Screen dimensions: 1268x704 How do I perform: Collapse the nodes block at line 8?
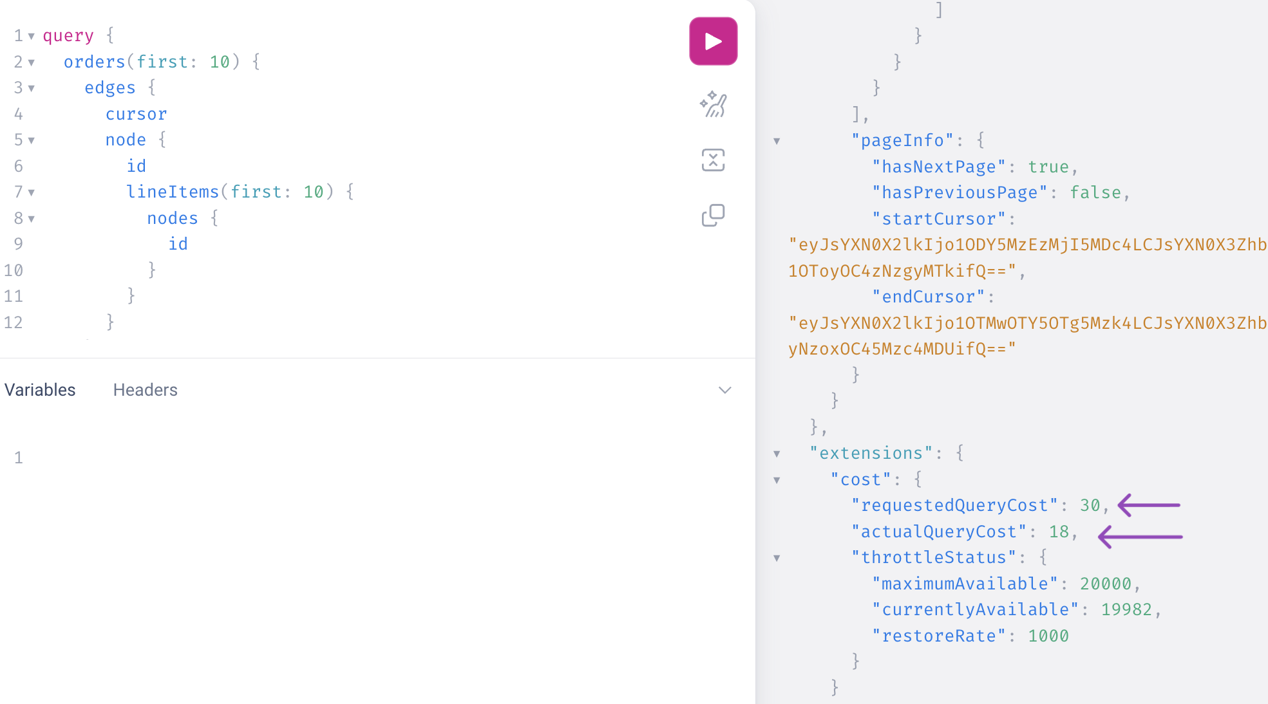click(x=31, y=219)
